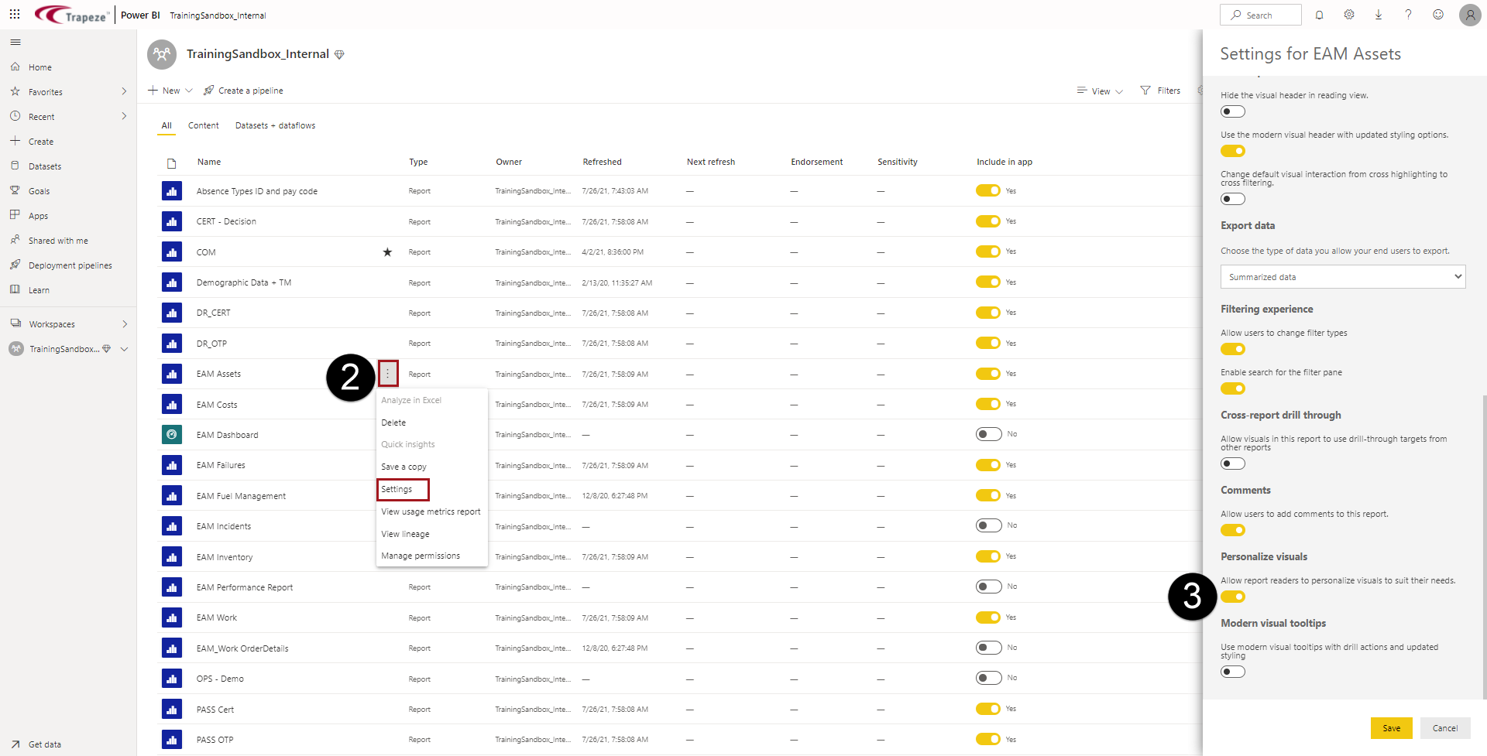Disable Include in app for the COM report
Image resolution: width=1487 pixels, height=756 pixels.
click(987, 251)
